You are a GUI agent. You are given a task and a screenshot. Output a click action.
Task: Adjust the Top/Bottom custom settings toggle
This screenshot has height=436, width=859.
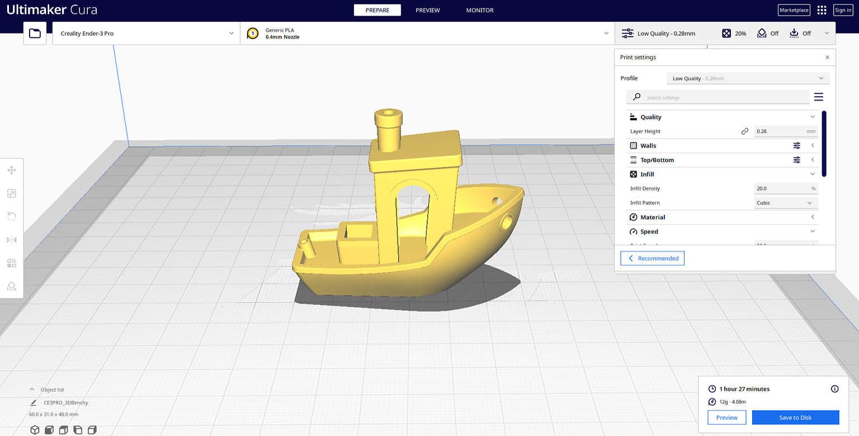(x=796, y=160)
